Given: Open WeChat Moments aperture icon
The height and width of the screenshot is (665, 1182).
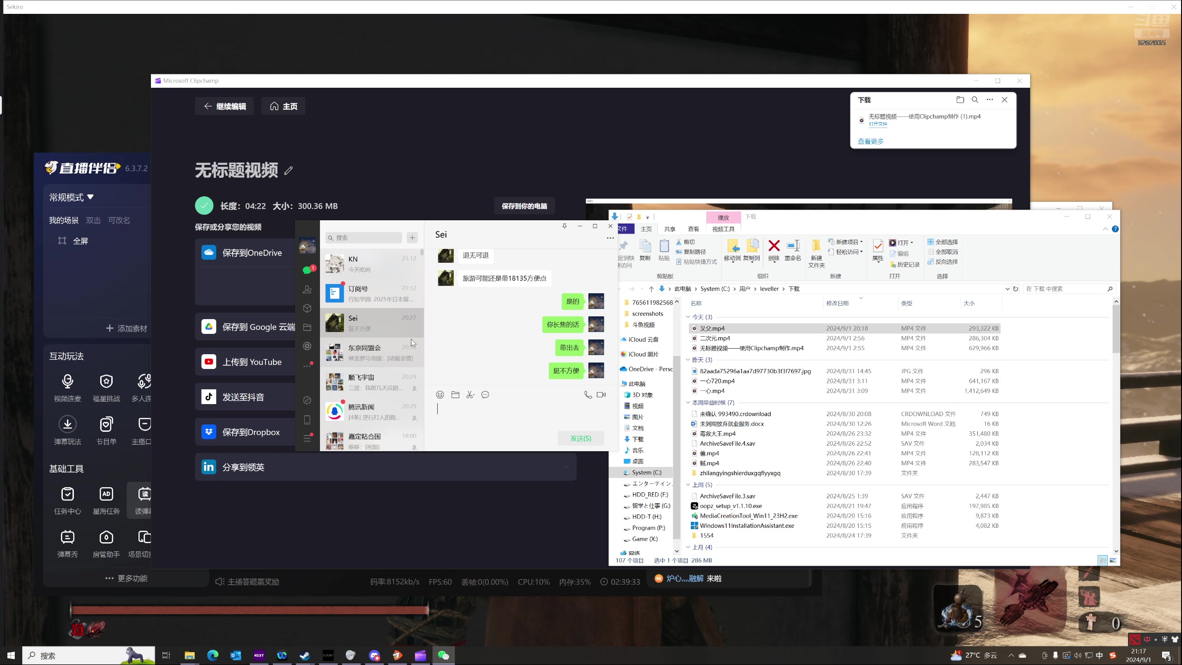Looking at the screenshot, I should click(x=307, y=346).
